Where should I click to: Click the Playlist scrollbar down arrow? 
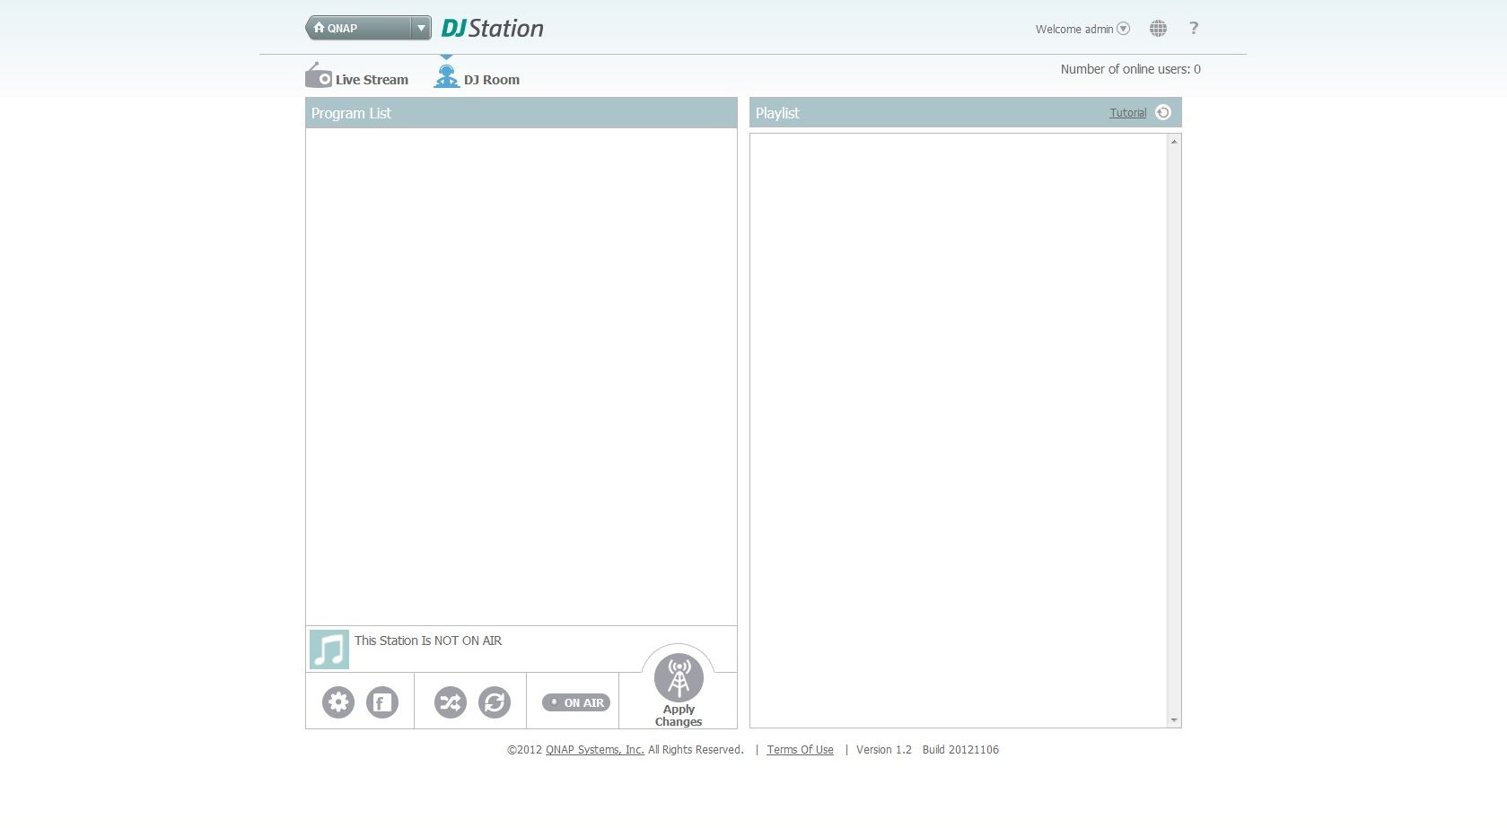tap(1174, 720)
